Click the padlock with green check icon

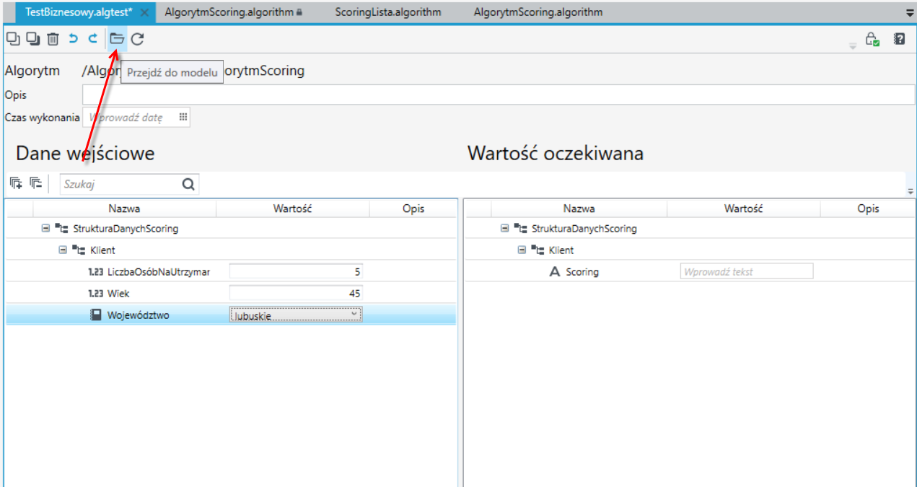tap(872, 40)
